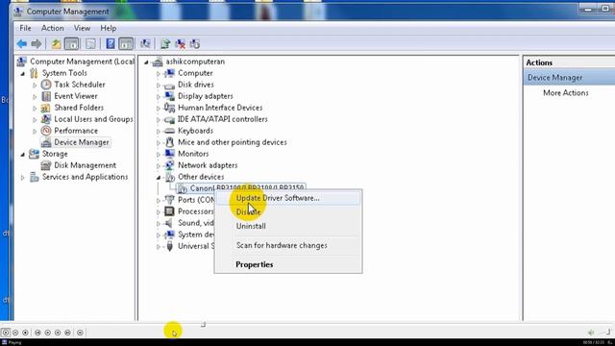Click the Disk drives category icon
This screenshot has height=346, width=615.
(169, 85)
